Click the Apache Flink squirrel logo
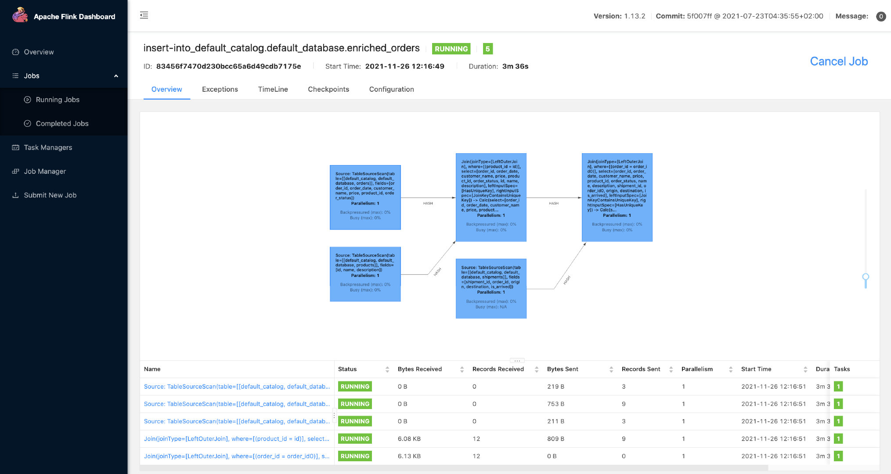Viewport: 891px width, 474px height. (x=20, y=15)
